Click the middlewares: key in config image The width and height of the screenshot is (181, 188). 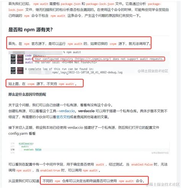click(x=26, y=143)
